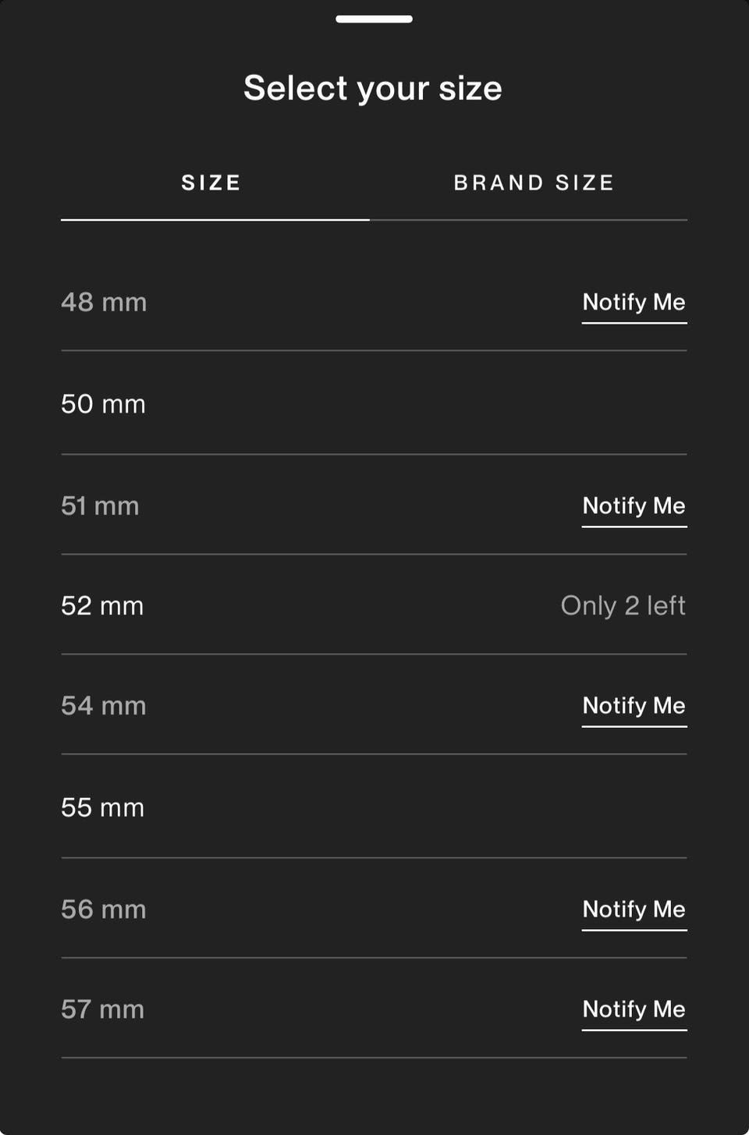Click the 51 mm size label
The width and height of the screenshot is (749, 1135).
tap(100, 505)
